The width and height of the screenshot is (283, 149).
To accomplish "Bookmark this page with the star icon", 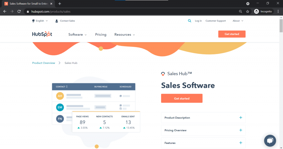I will tap(248, 12).
